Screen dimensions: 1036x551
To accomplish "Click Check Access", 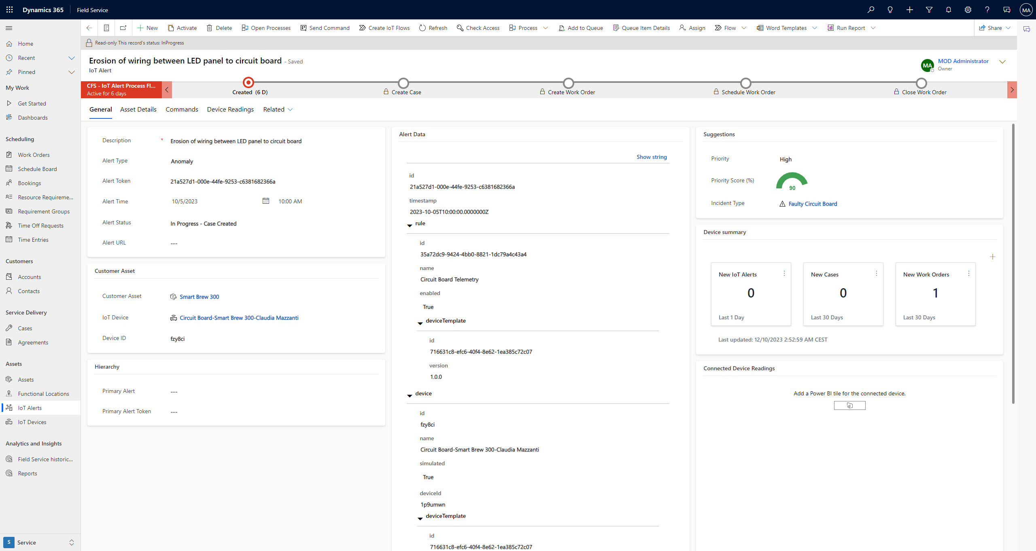I will point(478,28).
